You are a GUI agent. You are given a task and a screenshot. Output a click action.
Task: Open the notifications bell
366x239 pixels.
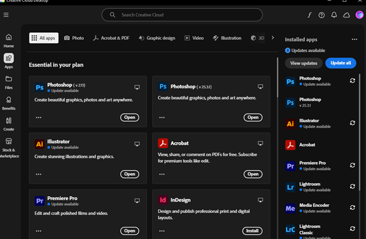(x=334, y=15)
